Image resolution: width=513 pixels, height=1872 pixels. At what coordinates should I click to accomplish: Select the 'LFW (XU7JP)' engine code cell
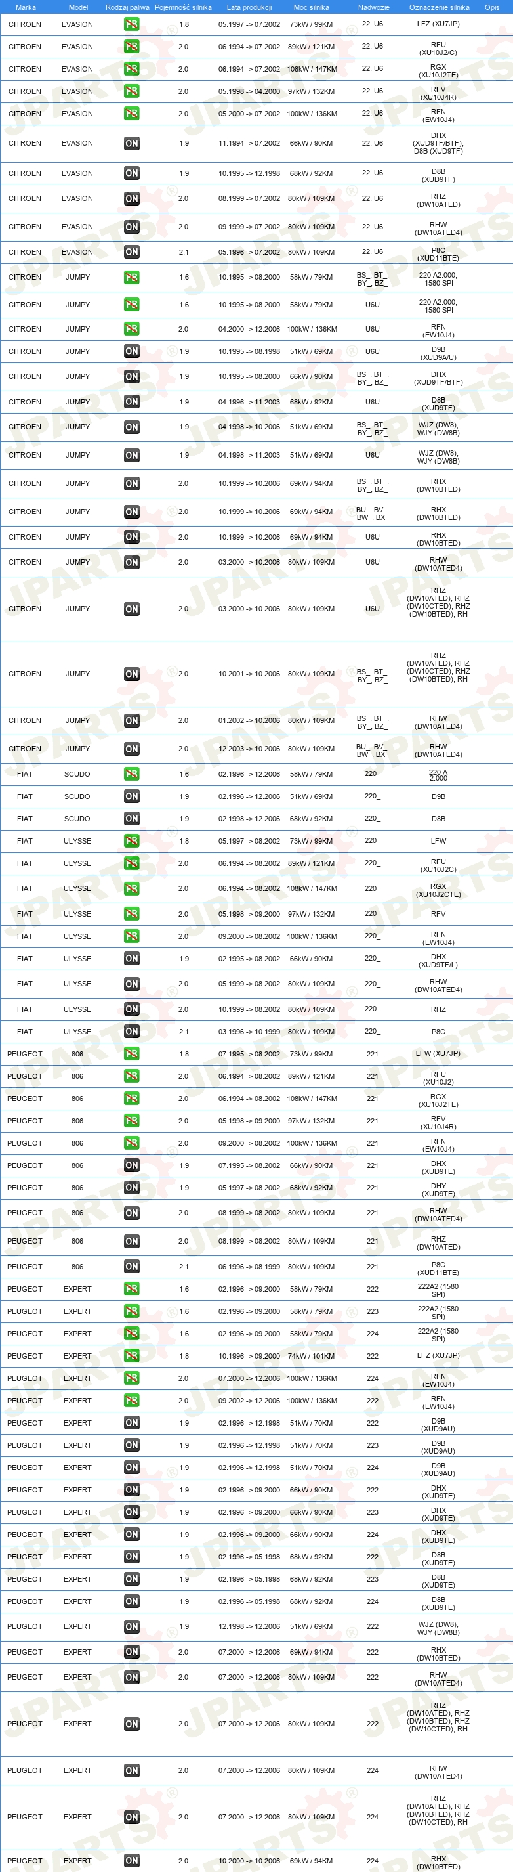click(x=438, y=1054)
